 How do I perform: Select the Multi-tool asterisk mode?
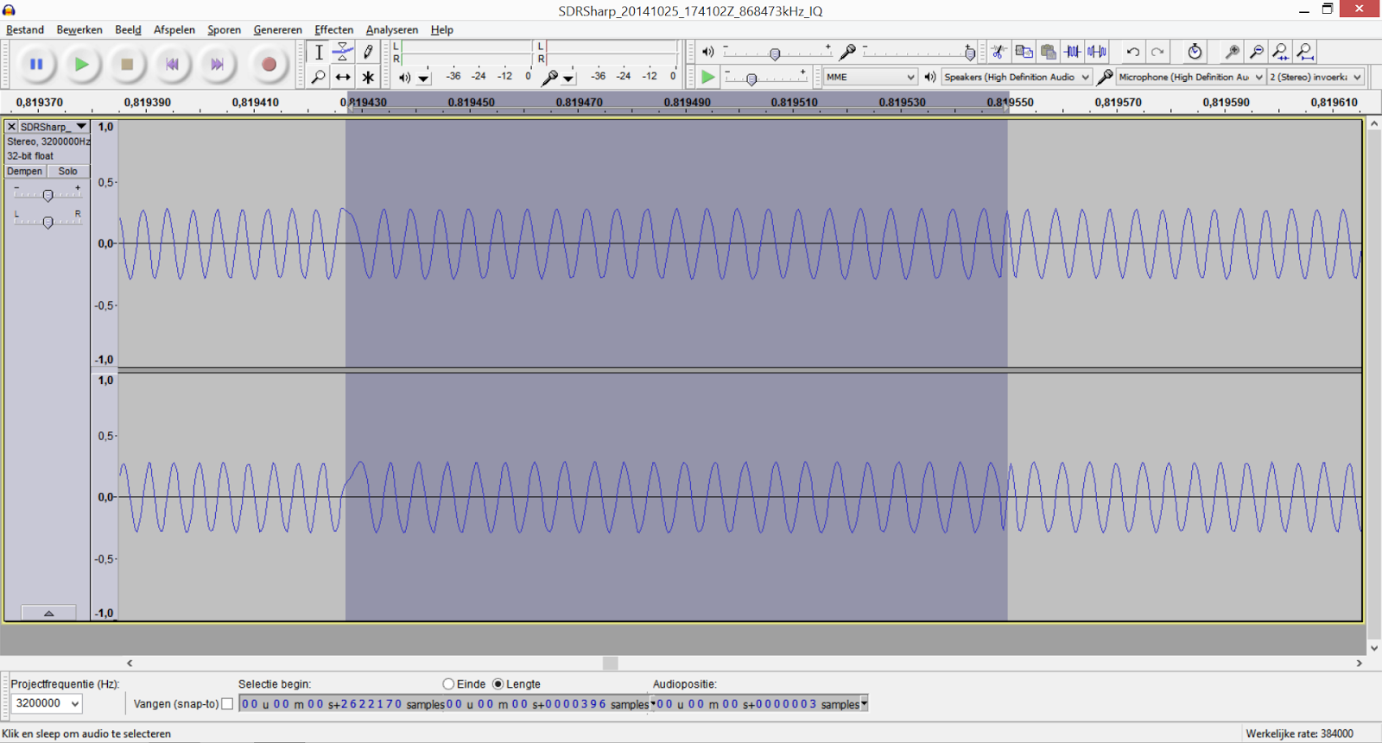(x=368, y=77)
